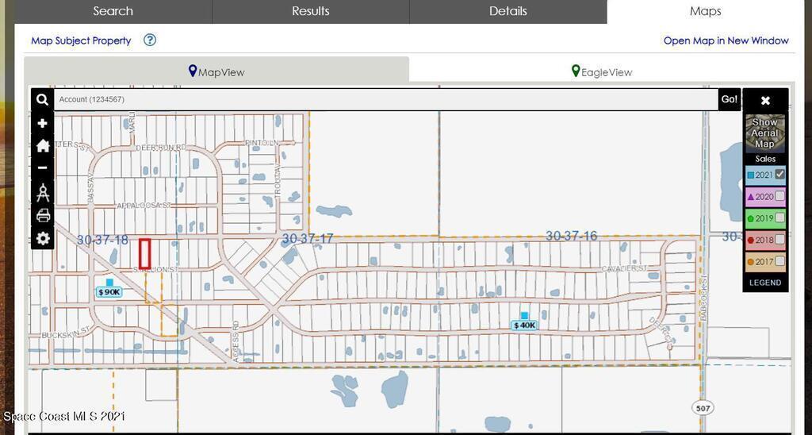Enable the 2019 sales checkbox
The image size is (812, 435).
(x=779, y=217)
